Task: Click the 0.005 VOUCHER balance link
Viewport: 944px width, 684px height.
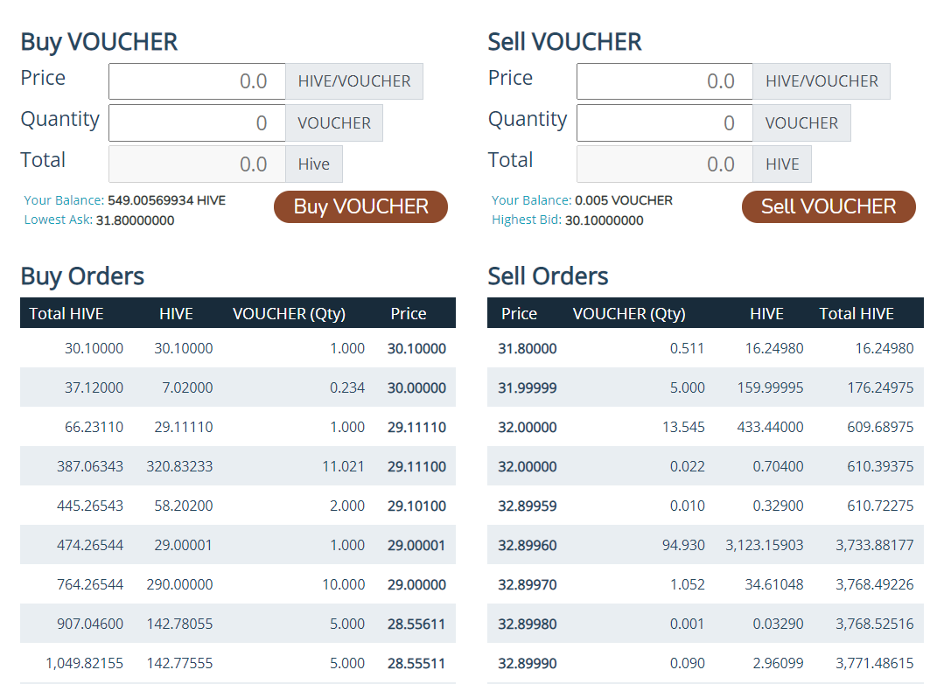Action: pos(624,200)
